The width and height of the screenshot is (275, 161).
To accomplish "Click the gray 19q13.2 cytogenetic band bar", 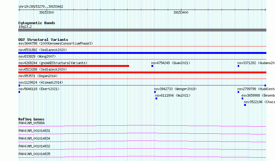I will tap(142, 30).
